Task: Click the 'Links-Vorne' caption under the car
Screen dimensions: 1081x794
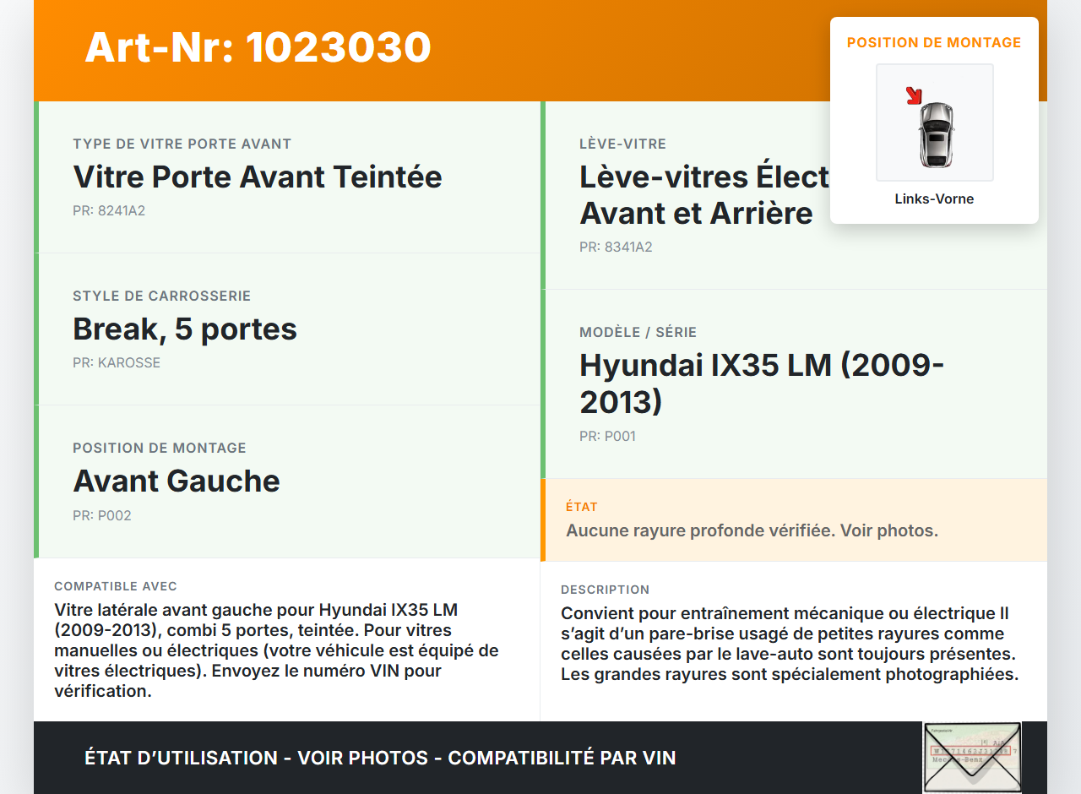Action: (x=934, y=199)
